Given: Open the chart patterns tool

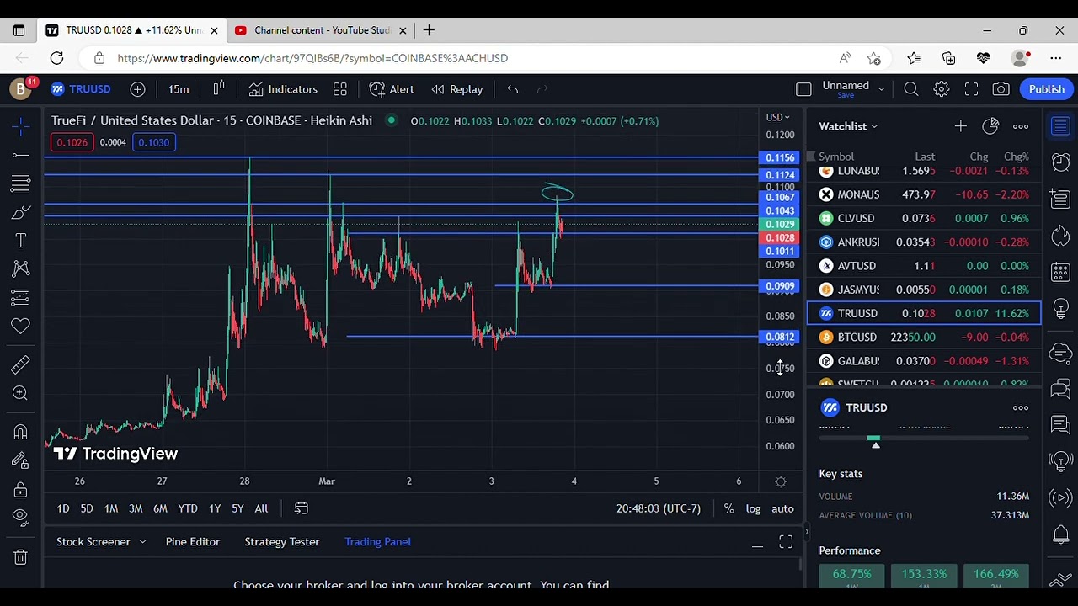Looking at the screenshot, I should pyautogui.click(x=21, y=268).
